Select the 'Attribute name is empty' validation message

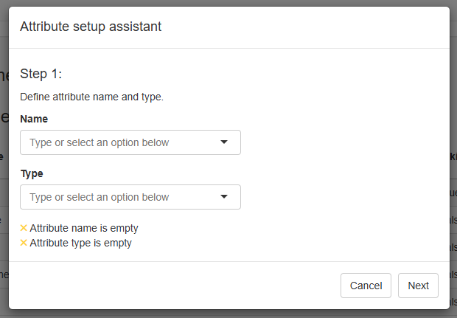[84, 229]
